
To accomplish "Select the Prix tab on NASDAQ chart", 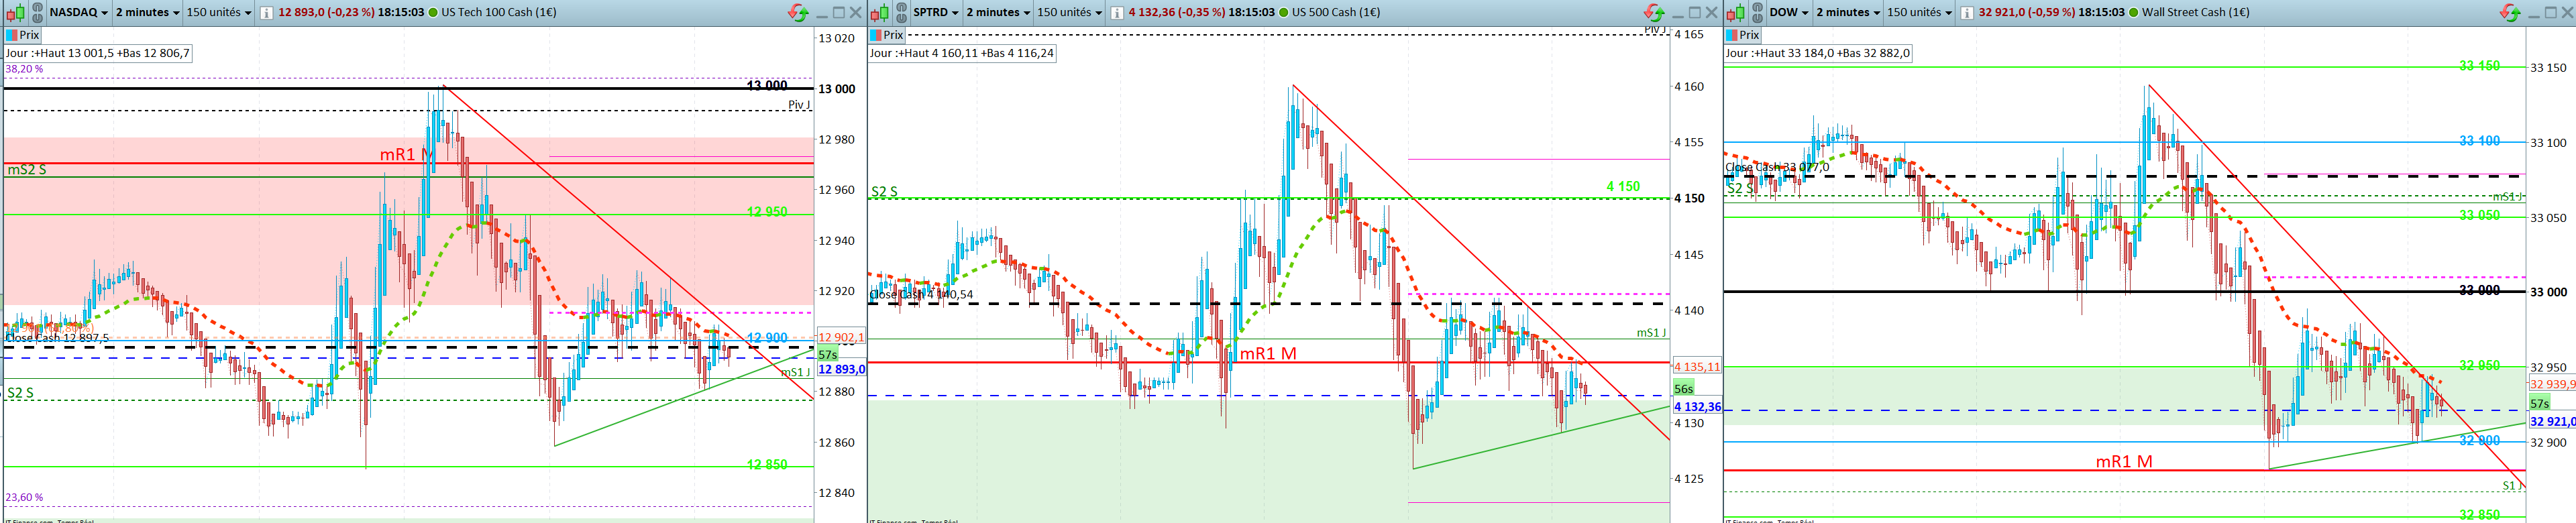I will [23, 35].
